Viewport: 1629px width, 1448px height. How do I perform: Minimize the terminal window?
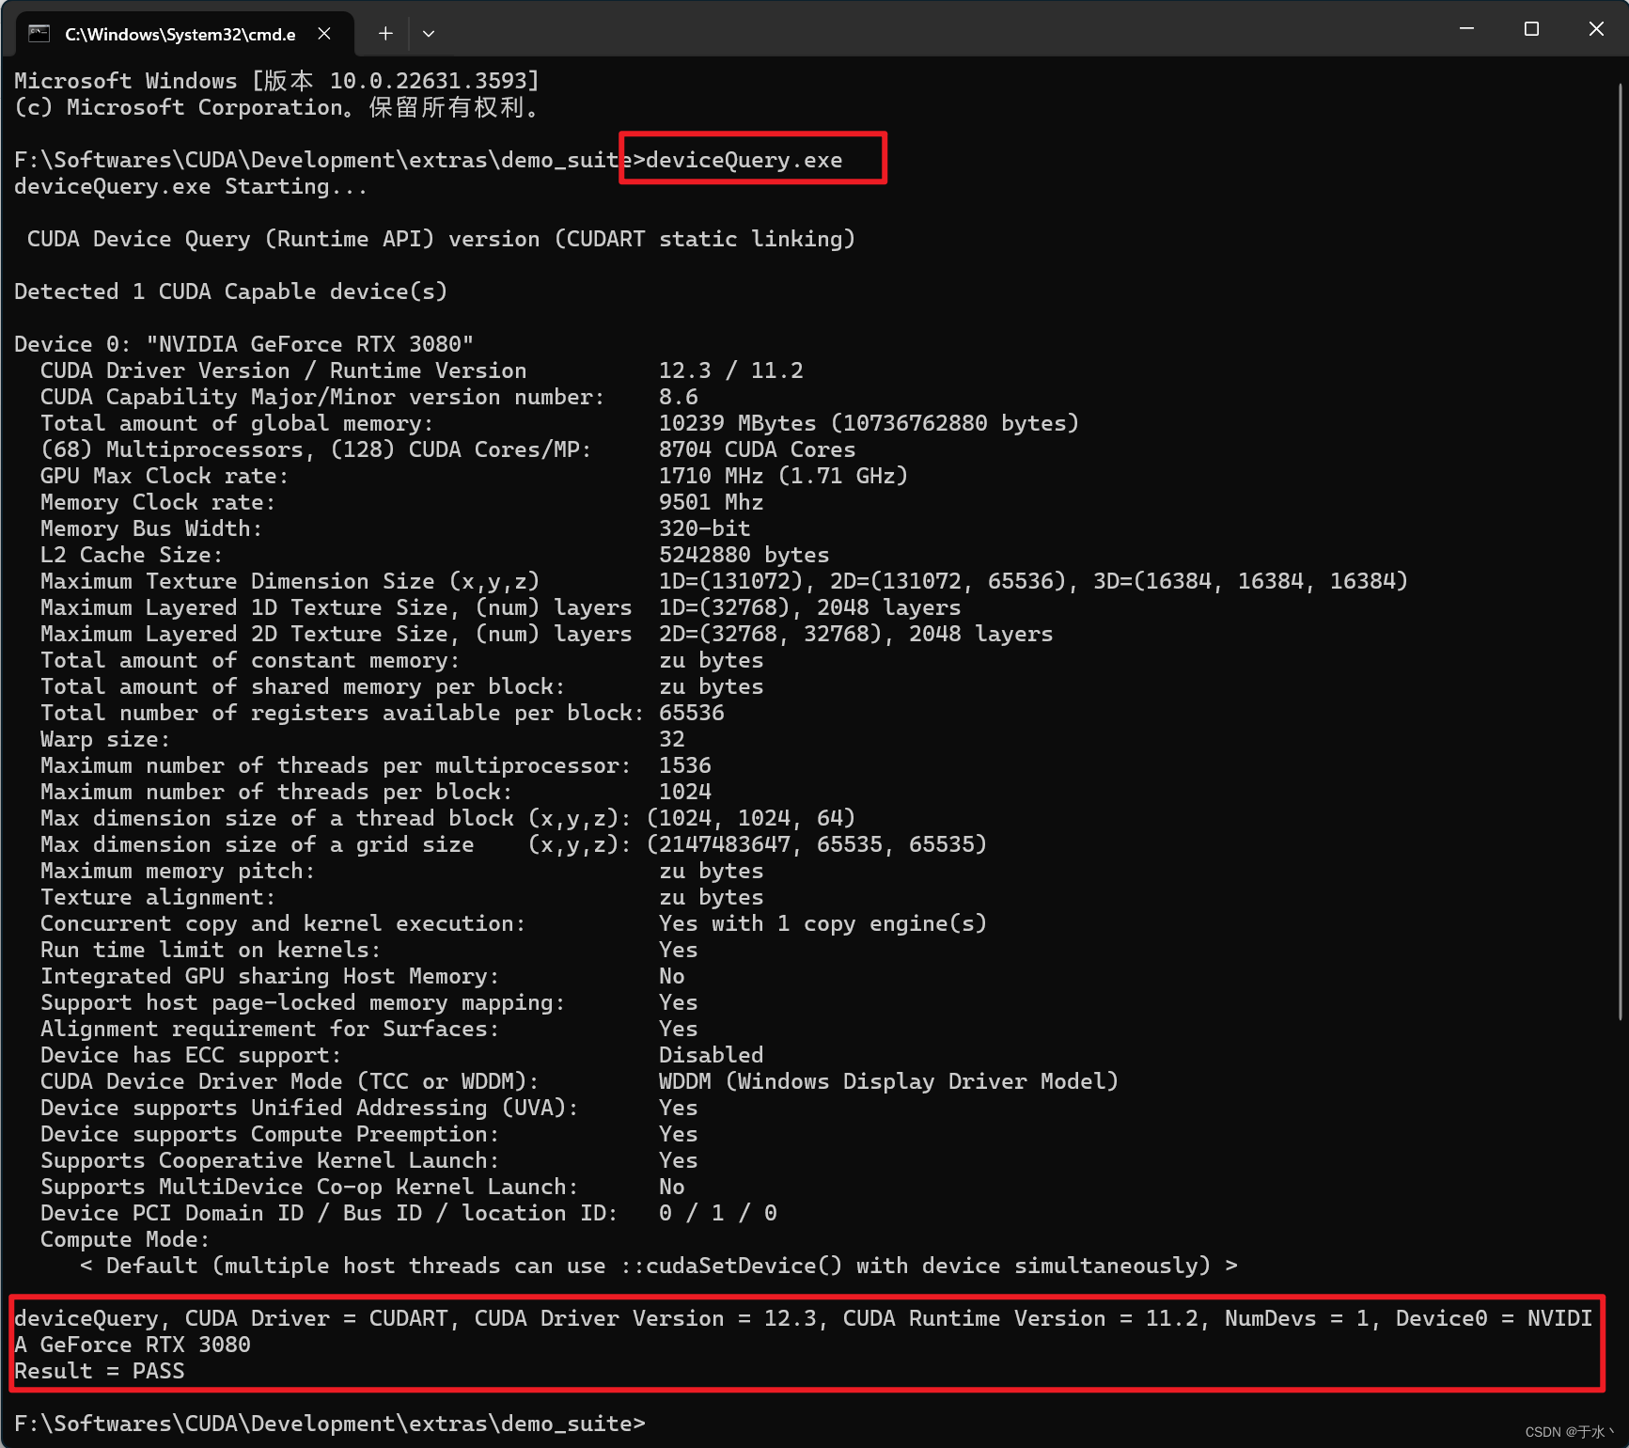(1466, 29)
